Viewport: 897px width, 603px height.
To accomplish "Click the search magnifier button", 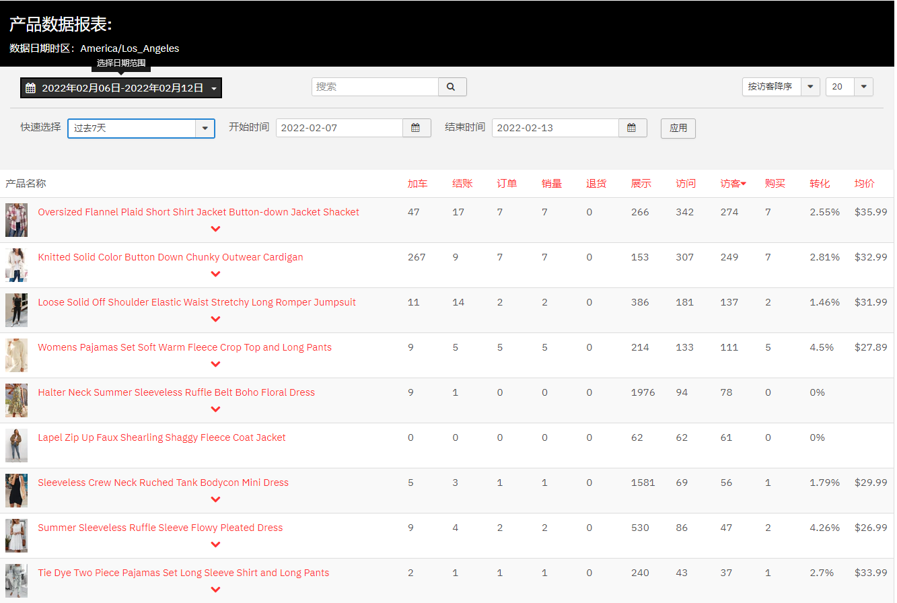I will [452, 87].
